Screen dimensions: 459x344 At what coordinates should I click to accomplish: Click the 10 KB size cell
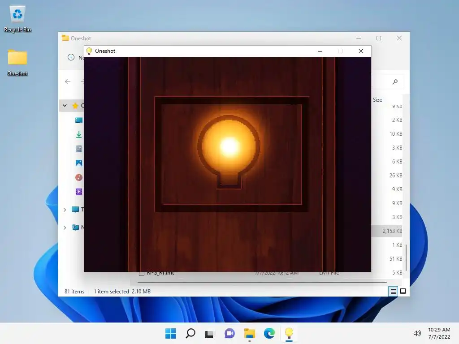395,133
